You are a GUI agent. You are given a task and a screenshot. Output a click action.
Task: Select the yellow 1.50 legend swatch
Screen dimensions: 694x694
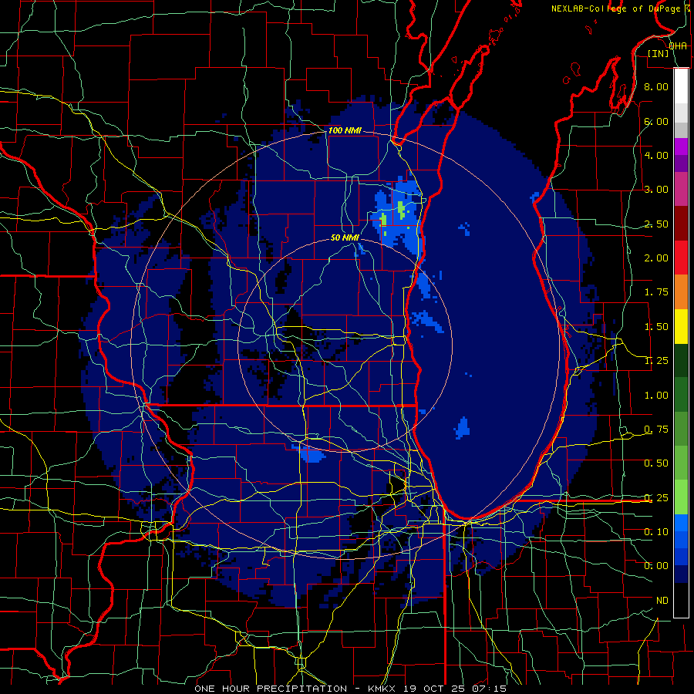click(x=681, y=326)
